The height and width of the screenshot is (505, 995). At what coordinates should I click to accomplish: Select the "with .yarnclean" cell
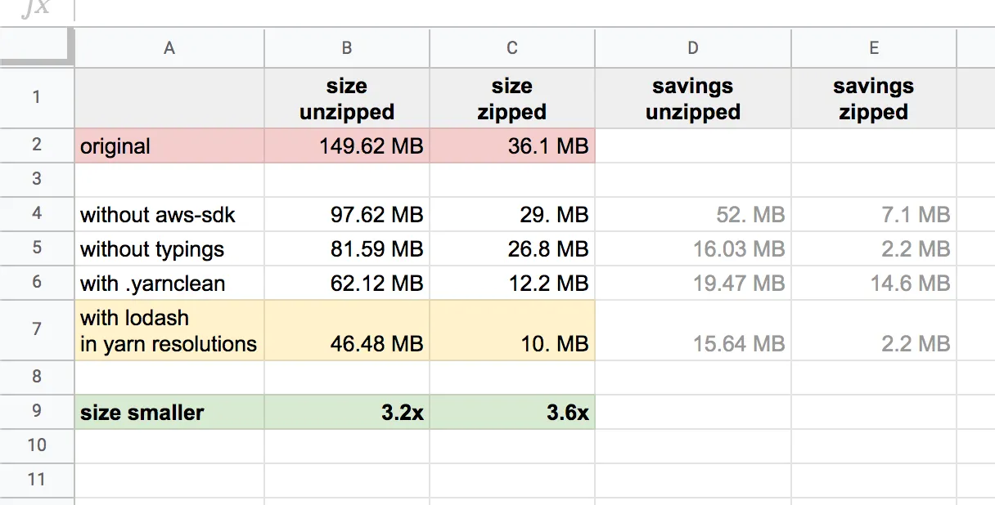pyautogui.click(x=169, y=284)
